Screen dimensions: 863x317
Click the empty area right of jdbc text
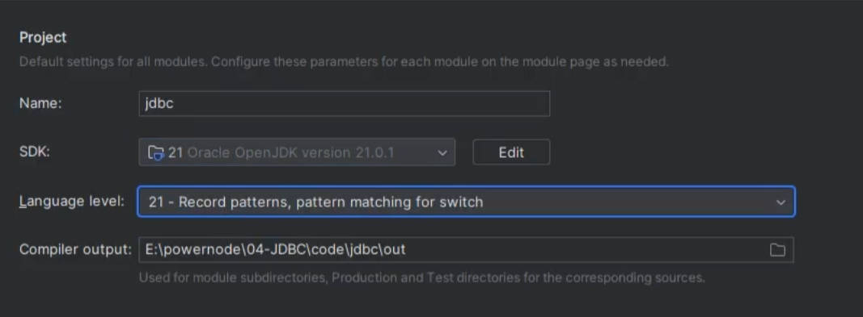pos(362,104)
